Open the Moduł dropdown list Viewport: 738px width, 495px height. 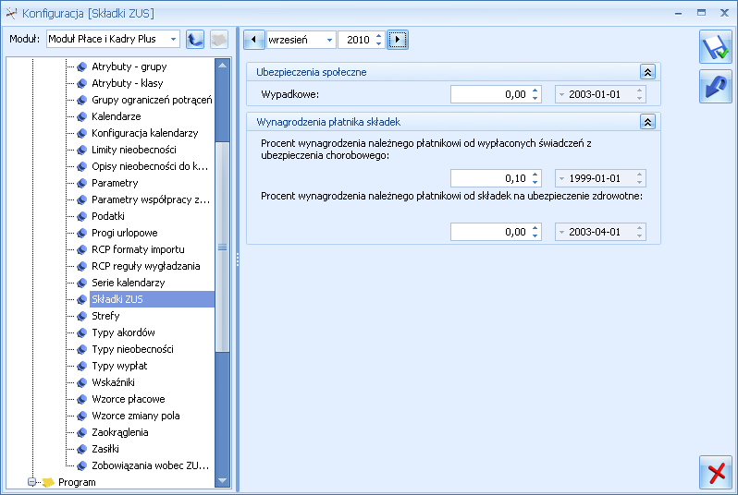click(x=173, y=39)
